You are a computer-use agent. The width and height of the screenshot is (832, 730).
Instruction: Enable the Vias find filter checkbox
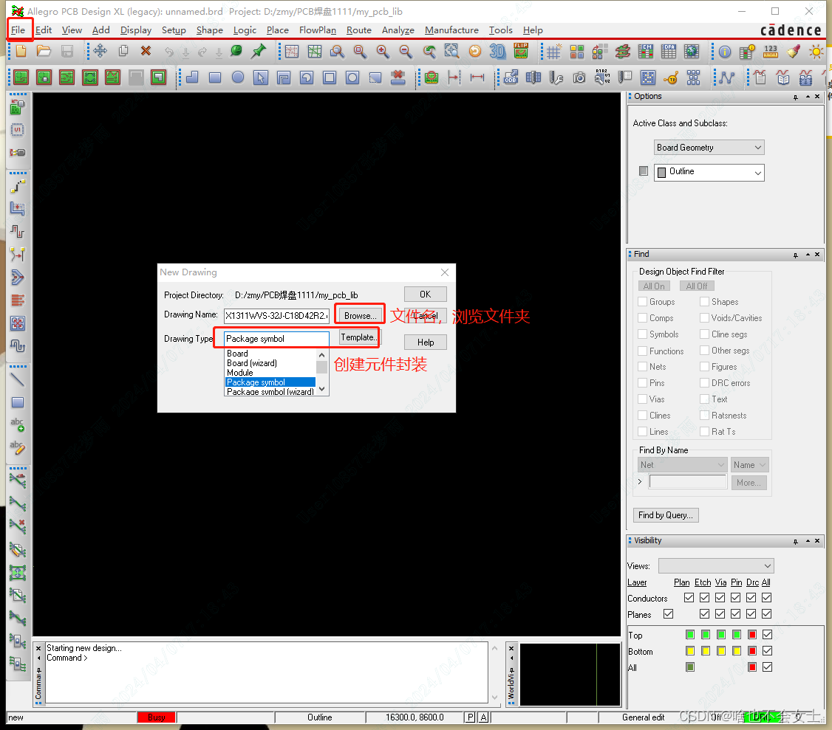[643, 399]
